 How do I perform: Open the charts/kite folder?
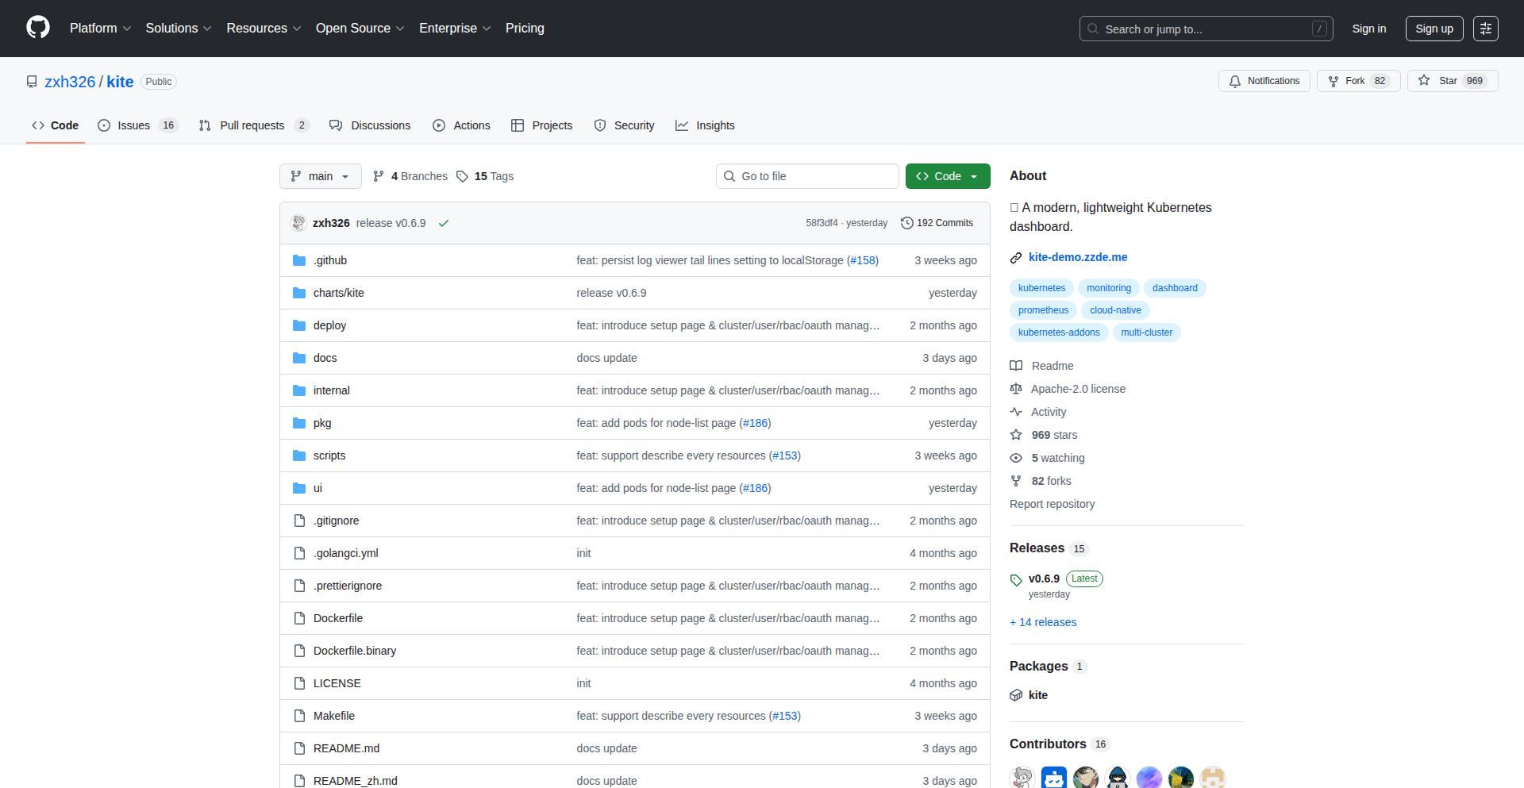tap(338, 293)
